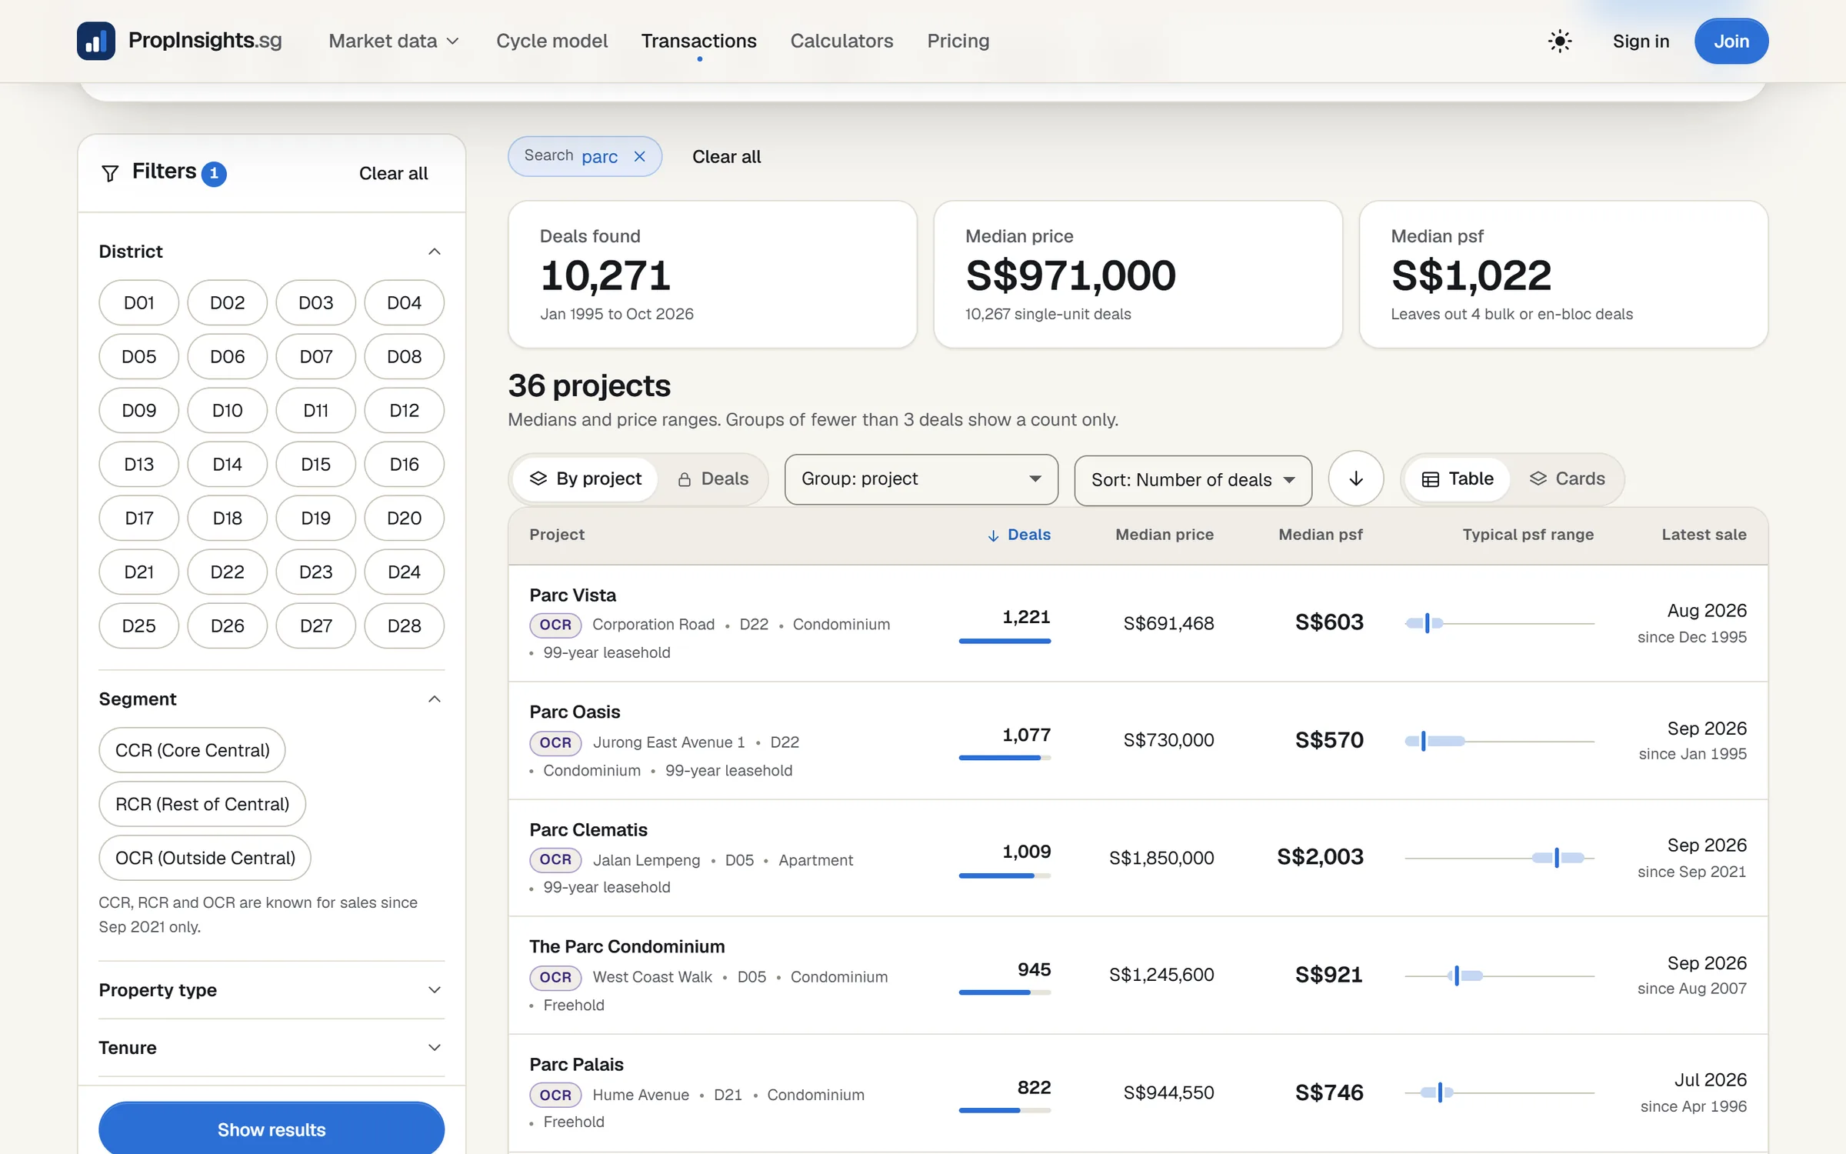The image size is (1846, 1154).
Task: Open the Transactions nav item
Action: 698,41
